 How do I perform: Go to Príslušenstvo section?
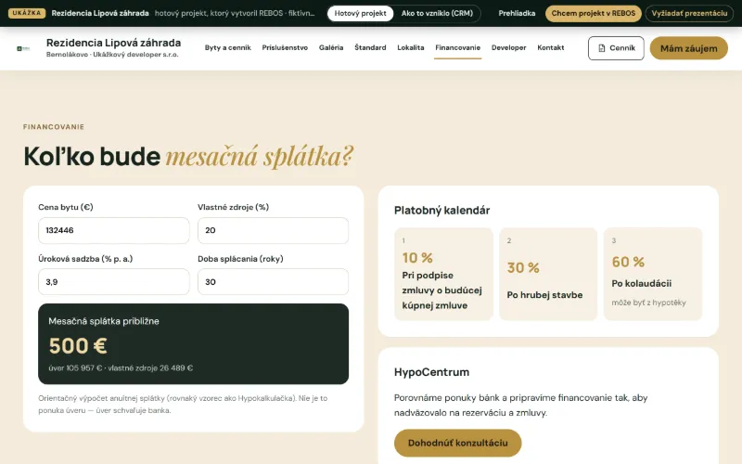click(x=285, y=48)
